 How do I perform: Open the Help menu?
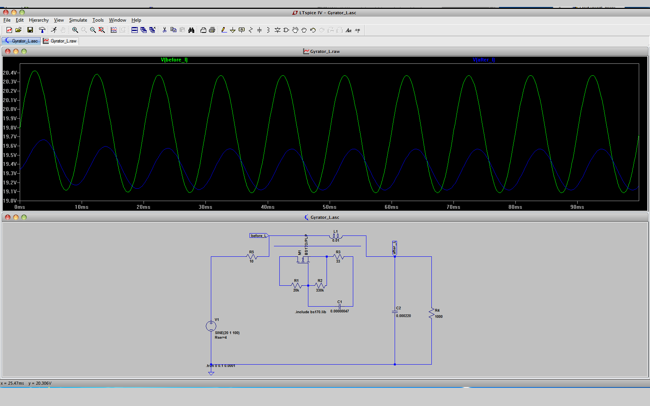[x=136, y=20]
